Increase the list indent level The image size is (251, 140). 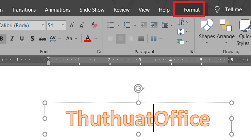click(x=154, y=25)
